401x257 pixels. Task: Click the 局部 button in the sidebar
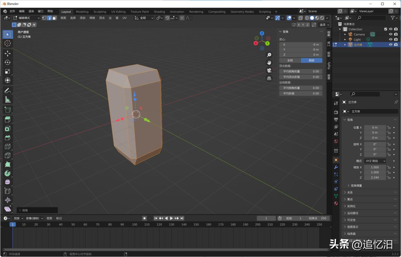pos(311,60)
